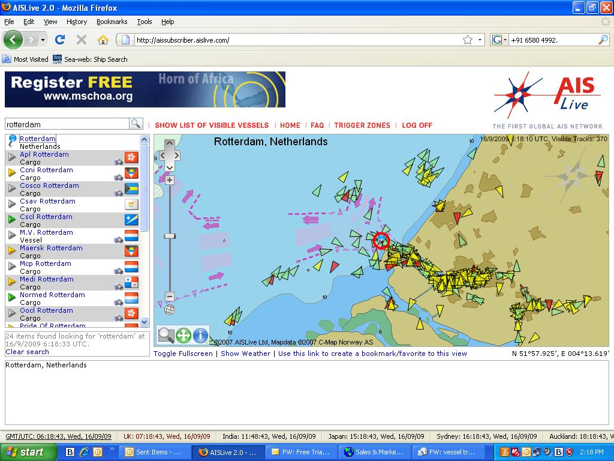
Task: Reload the AISLive page
Action: pos(60,40)
